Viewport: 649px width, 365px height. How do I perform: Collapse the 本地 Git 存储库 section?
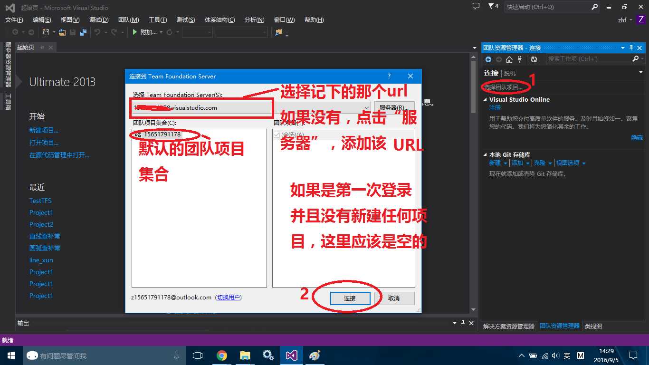485,155
